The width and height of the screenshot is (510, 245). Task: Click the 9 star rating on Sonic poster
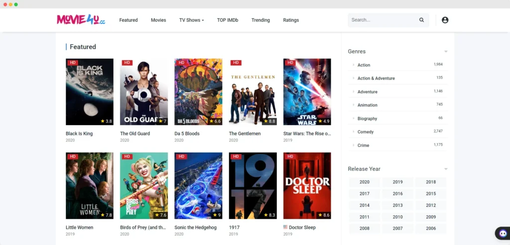coord(217,215)
